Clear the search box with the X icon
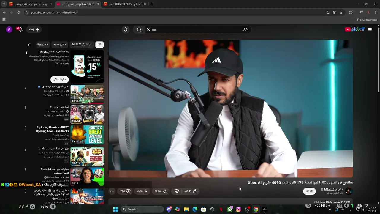 [149, 29]
